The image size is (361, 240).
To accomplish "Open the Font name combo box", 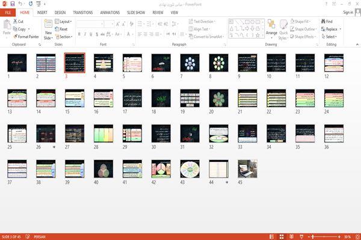I will pyautogui.click(x=90, y=24).
